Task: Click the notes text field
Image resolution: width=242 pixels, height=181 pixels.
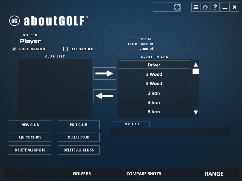Action: point(170,132)
